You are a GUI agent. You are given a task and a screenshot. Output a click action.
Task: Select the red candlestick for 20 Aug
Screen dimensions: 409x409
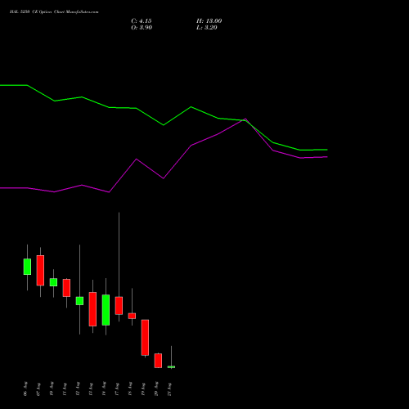tap(158, 361)
